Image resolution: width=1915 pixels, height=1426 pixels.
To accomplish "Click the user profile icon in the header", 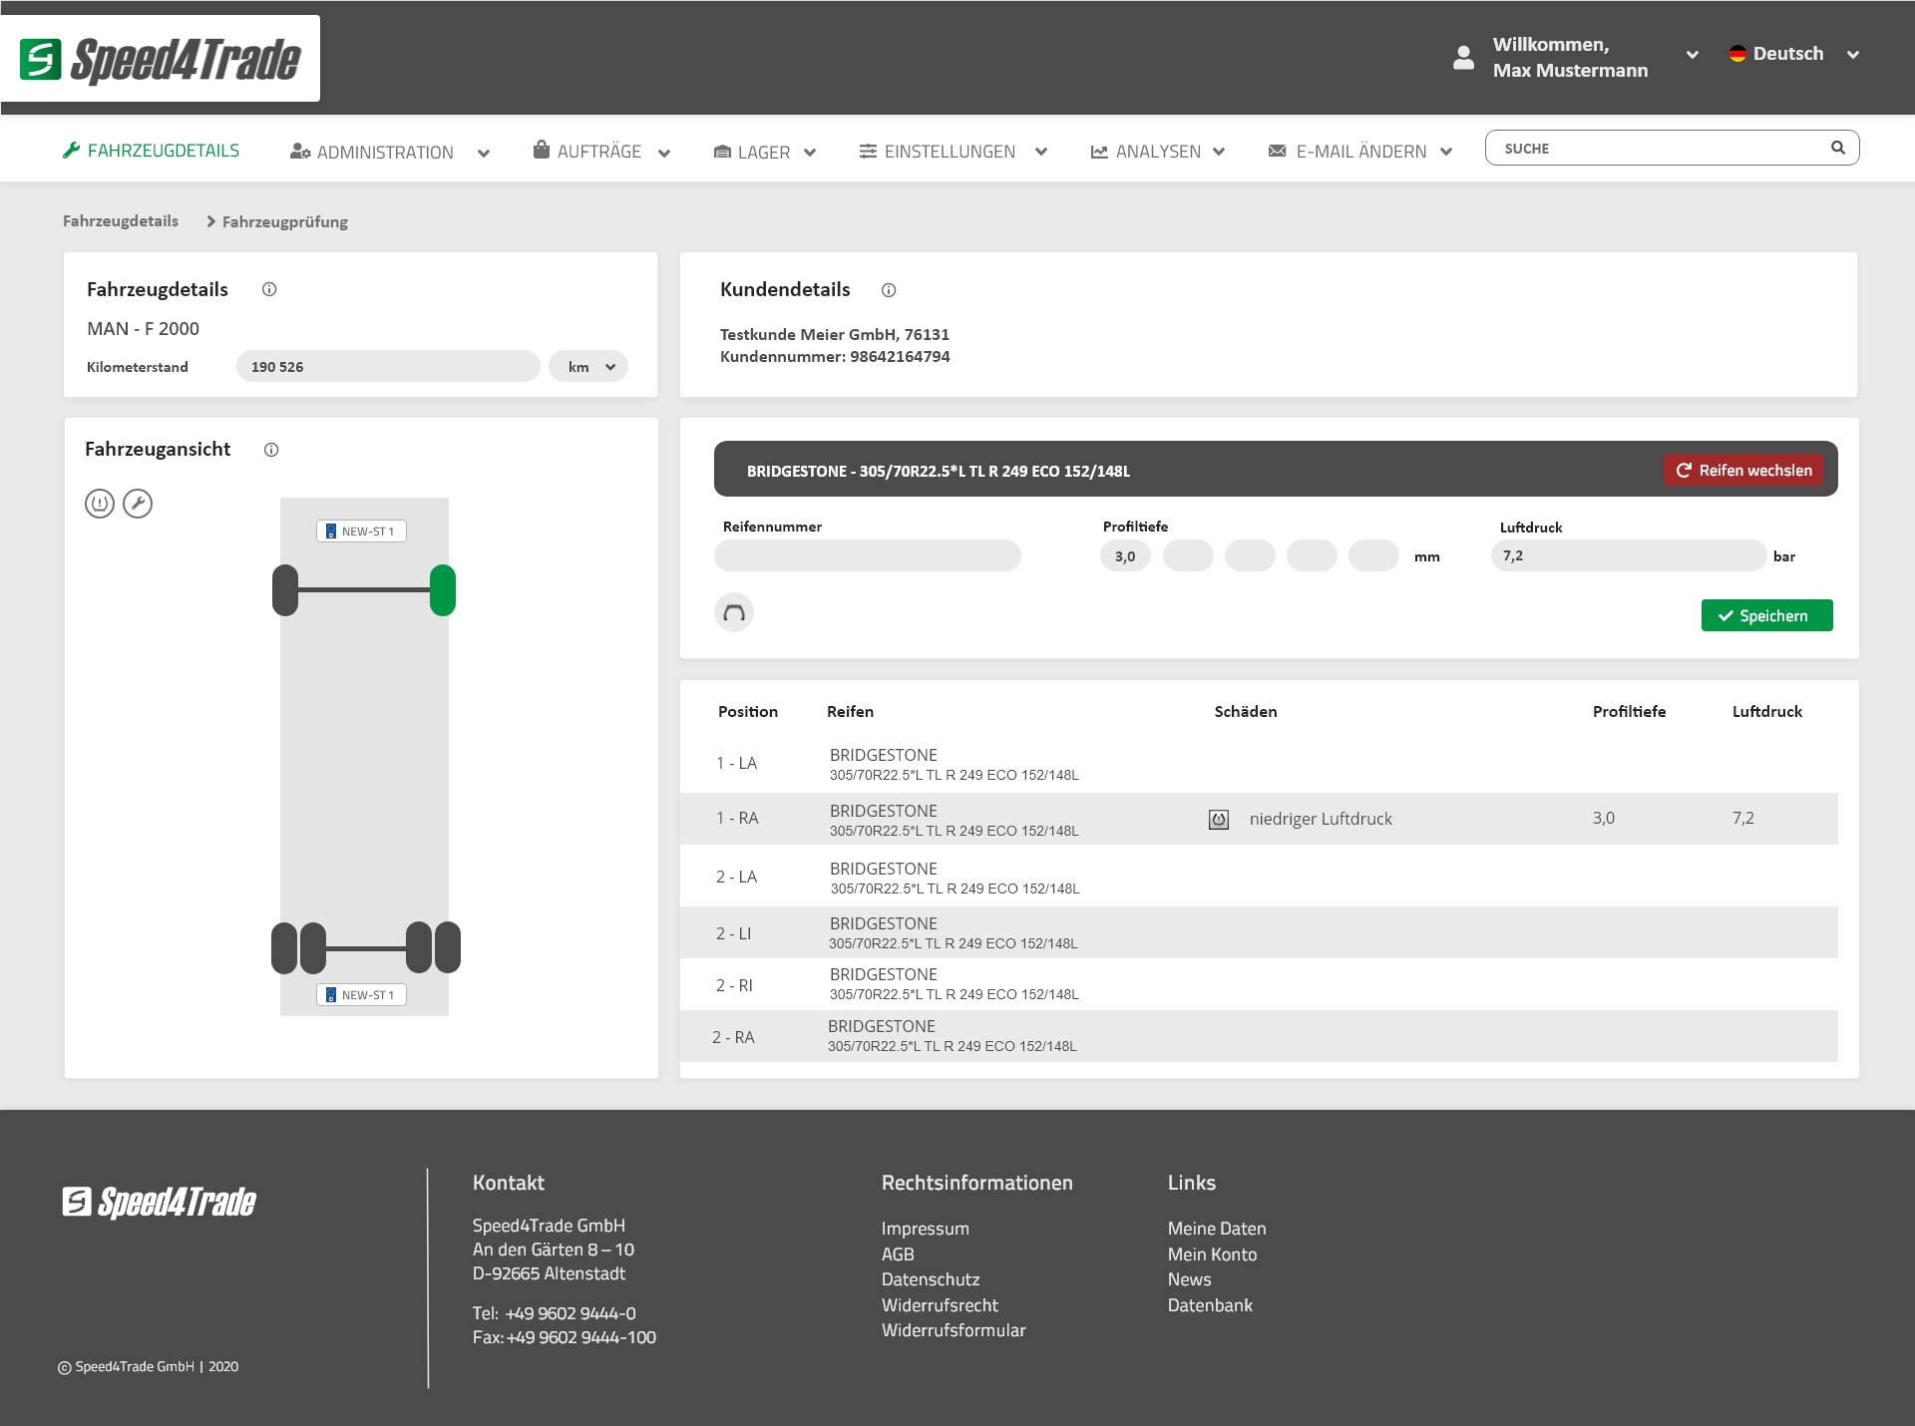I will (x=1463, y=58).
